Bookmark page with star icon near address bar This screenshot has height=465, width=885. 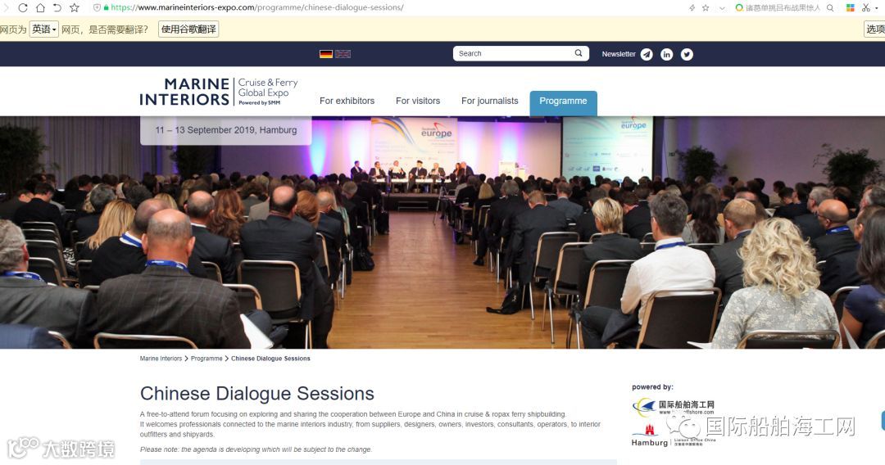[x=75, y=8]
